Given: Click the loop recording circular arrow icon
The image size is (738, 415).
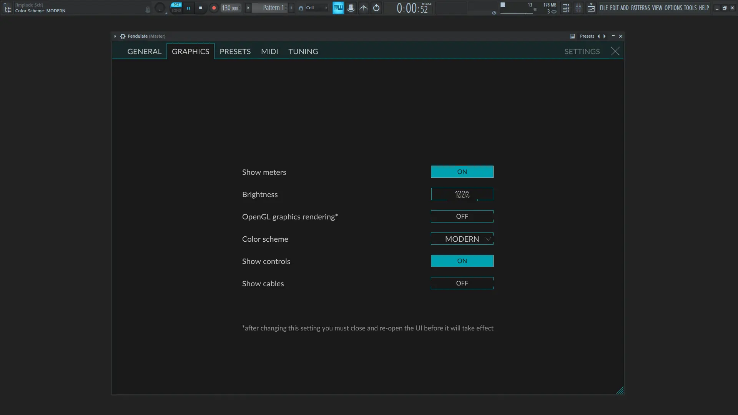Looking at the screenshot, I should [376, 8].
